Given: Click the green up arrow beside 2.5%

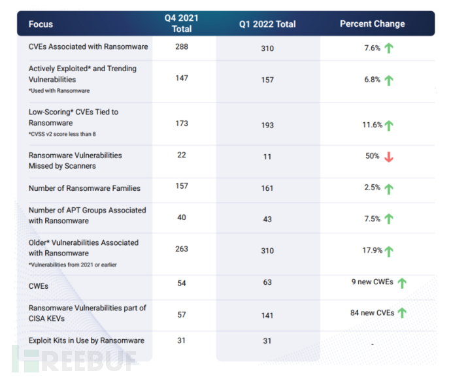Looking at the screenshot, I should pyautogui.click(x=388, y=189).
